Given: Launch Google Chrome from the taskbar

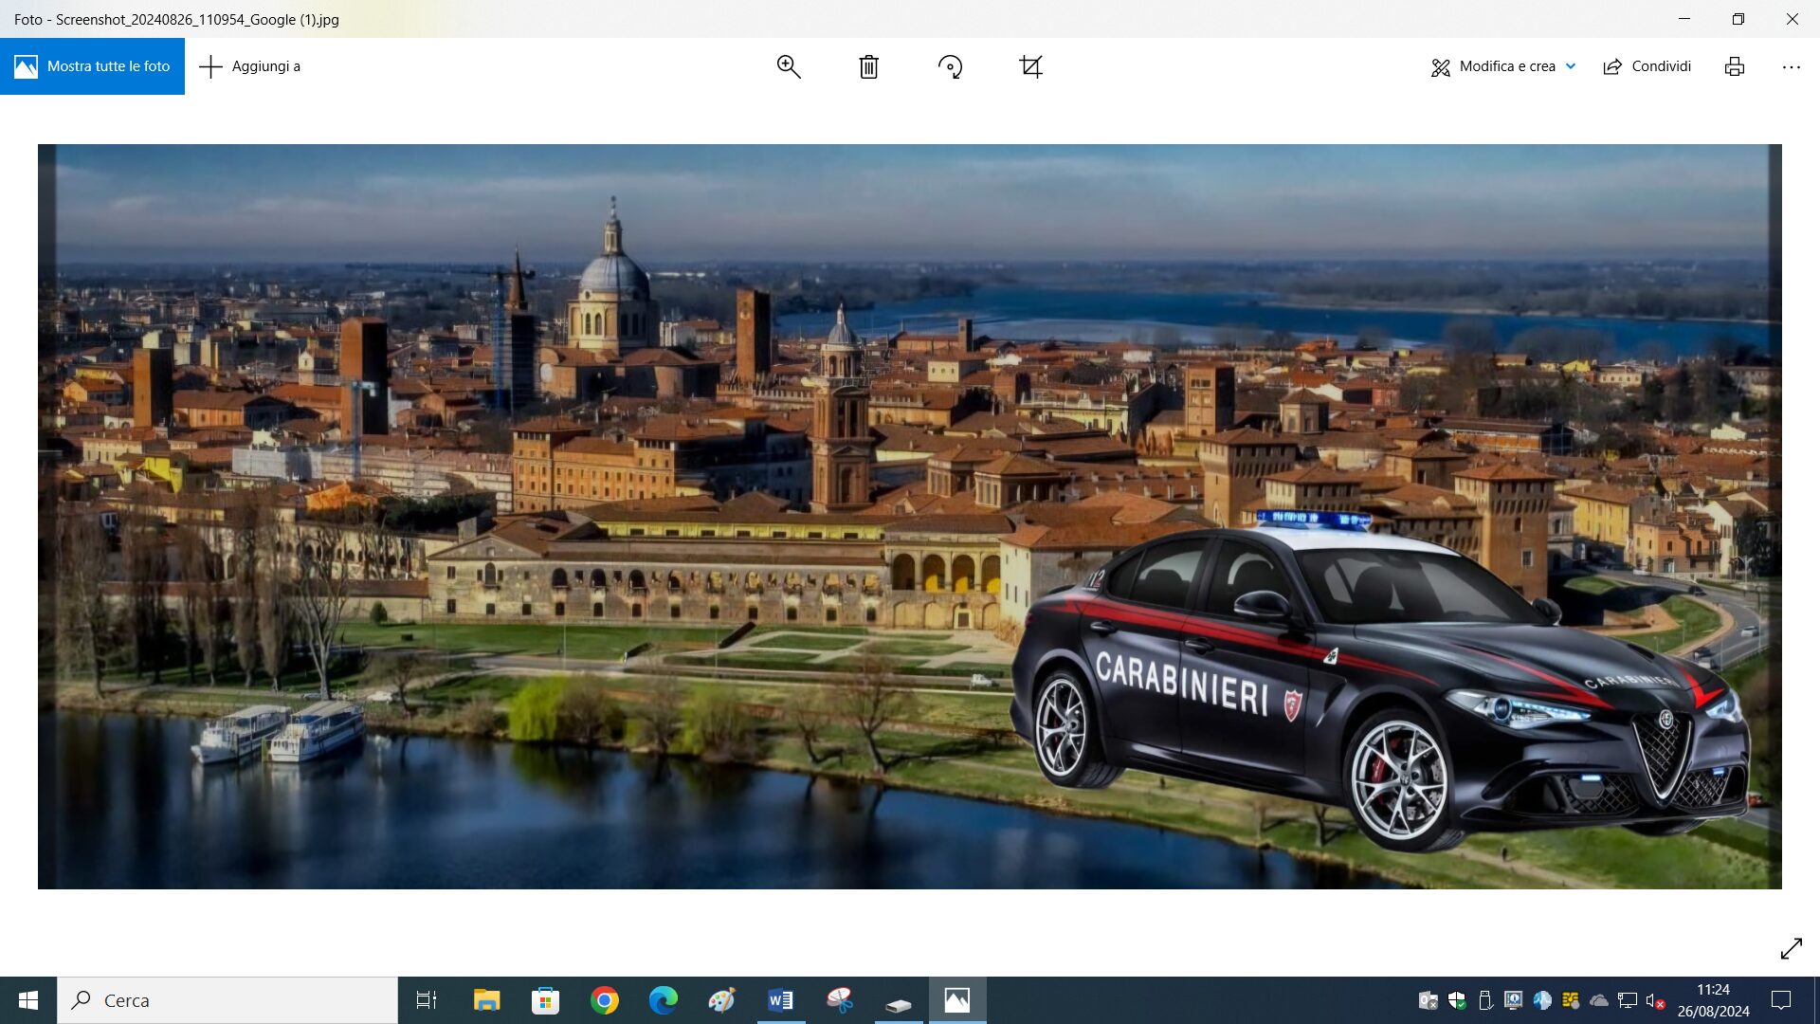Looking at the screenshot, I should coord(604,1000).
